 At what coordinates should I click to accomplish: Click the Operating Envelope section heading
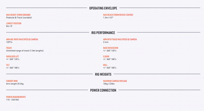click(103, 8)
